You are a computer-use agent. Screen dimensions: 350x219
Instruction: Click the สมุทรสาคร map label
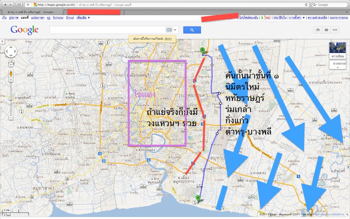[43, 188]
